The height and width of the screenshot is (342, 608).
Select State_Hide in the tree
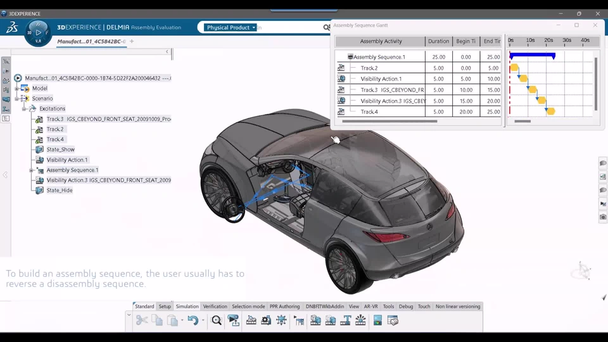click(x=60, y=191)
